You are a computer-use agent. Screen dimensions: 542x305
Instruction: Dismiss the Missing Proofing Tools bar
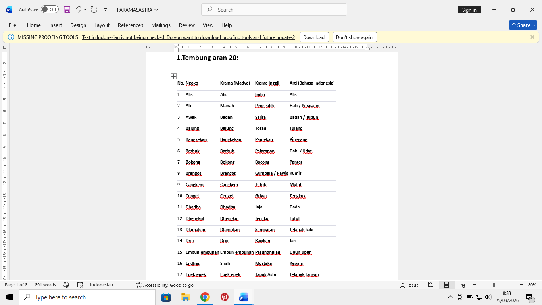[532, 37]
